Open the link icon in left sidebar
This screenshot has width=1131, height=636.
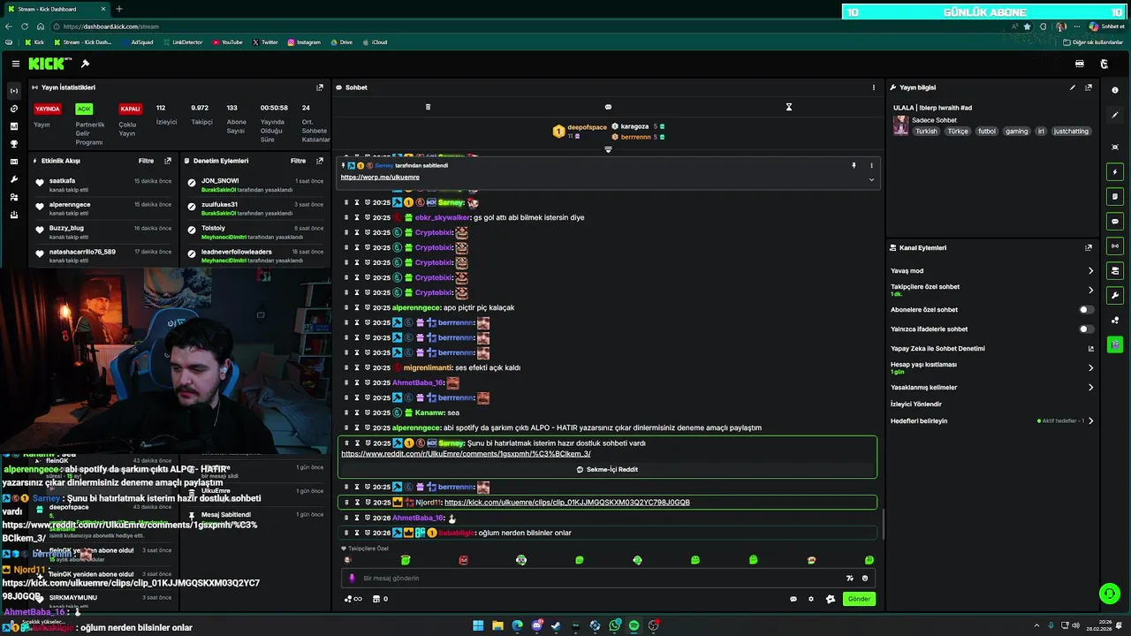pos(14,109)
